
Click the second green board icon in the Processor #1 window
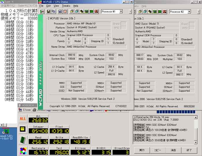(91, 12)
